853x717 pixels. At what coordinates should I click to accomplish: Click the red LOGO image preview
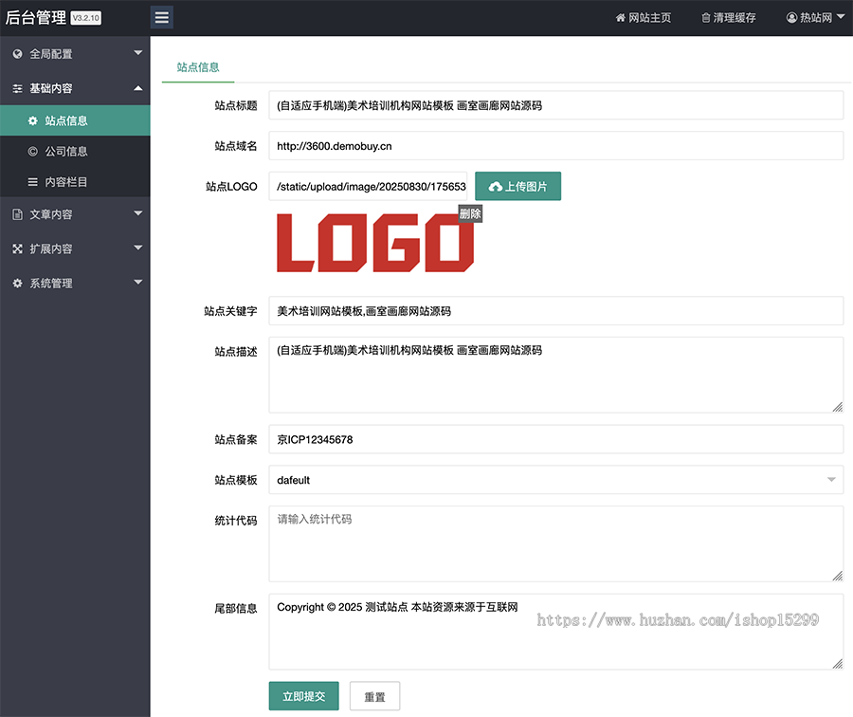[x=375, y=243]
